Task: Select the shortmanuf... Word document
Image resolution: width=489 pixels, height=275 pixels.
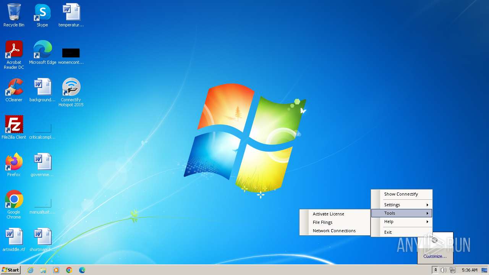Action: [42, 239]
